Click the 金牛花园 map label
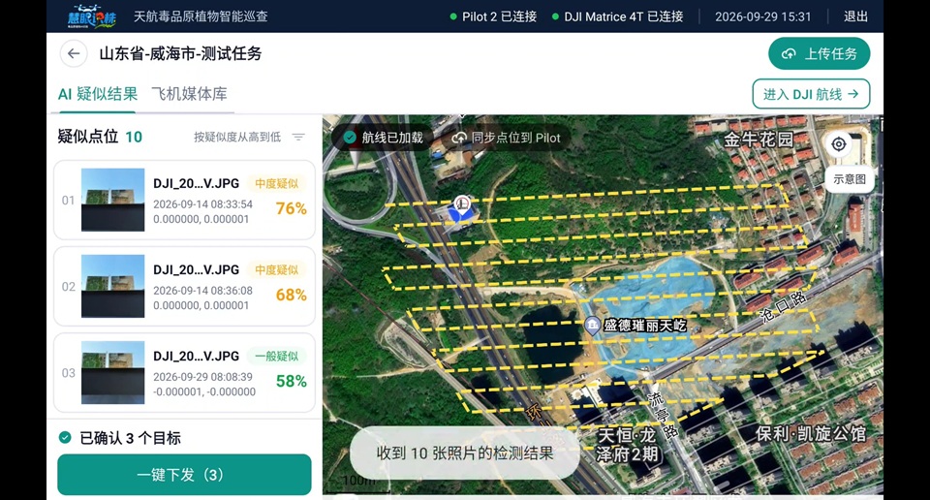This screenshot has height=500, width=930. point(758,140)
